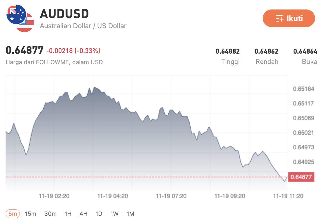This screenshot has width=327, height=222.
Task: Select the 1D timeframe
Action: [x=99, y=214]
